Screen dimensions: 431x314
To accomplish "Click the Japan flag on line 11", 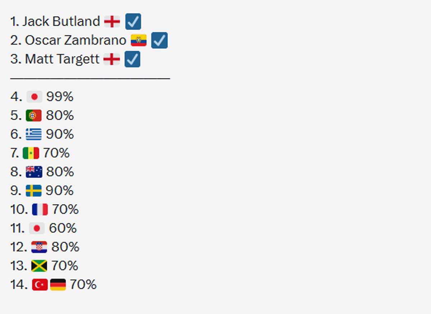I will click(37, 228).
